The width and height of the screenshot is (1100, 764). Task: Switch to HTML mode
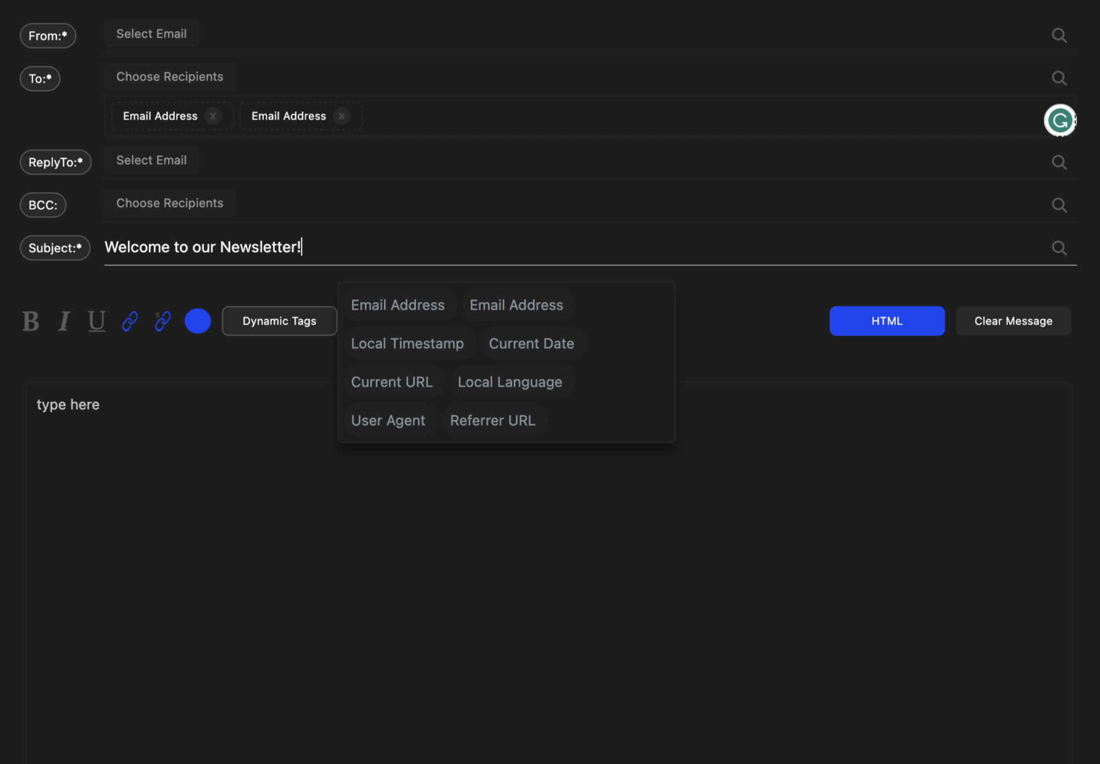pyautogui.click(x=887, y=321)
